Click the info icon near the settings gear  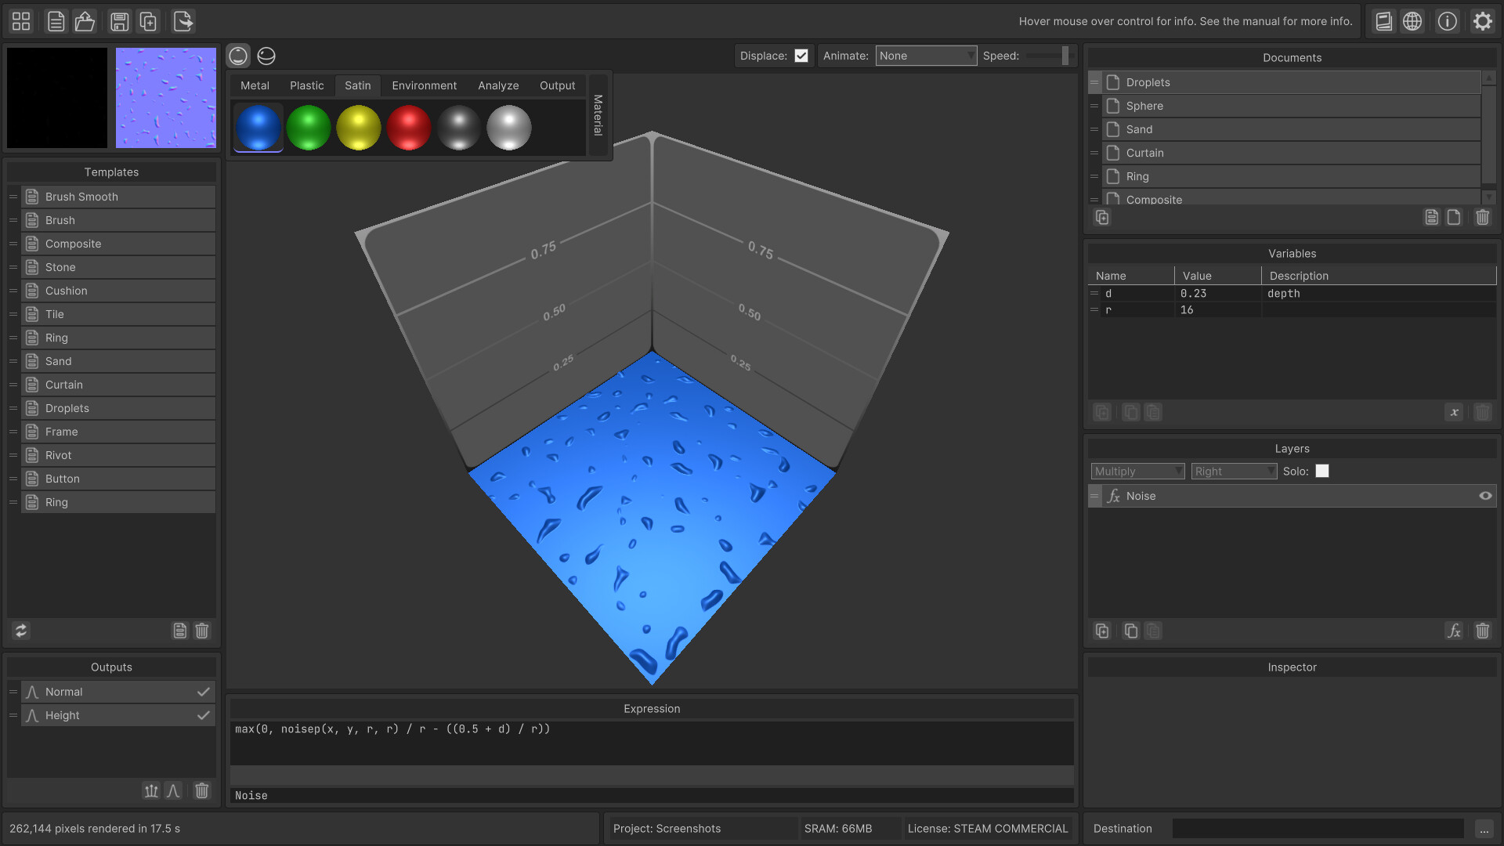pos(1447,21)
